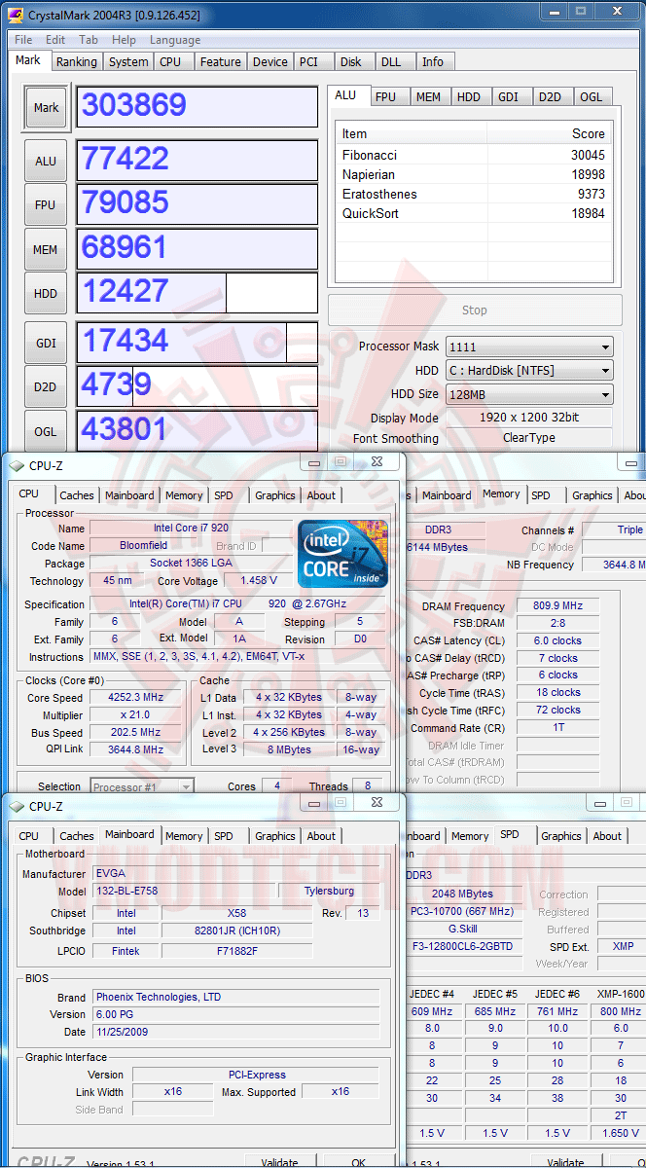Open the Processor Mask dropdown

pos(529,347)
